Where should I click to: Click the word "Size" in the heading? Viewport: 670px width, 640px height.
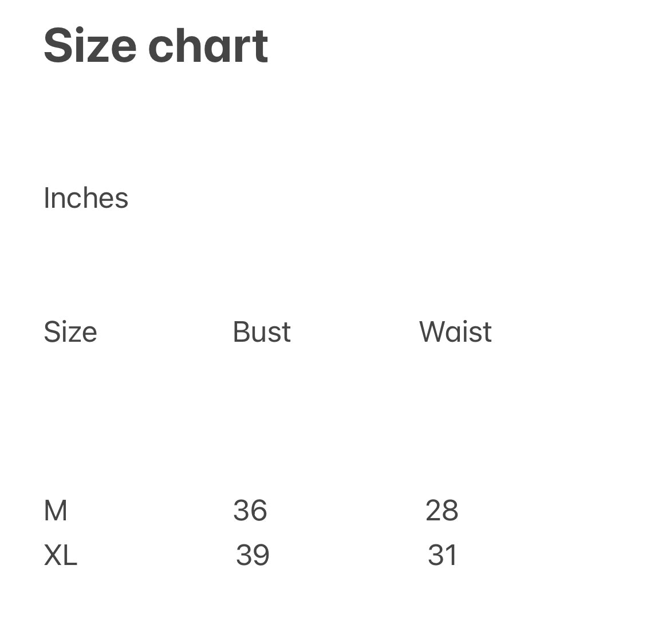(90, 46)
